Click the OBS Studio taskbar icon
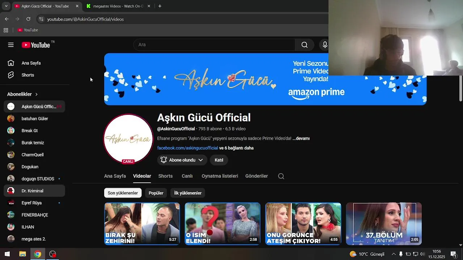This screenshot has height=260, width=463. click(53, 254)
